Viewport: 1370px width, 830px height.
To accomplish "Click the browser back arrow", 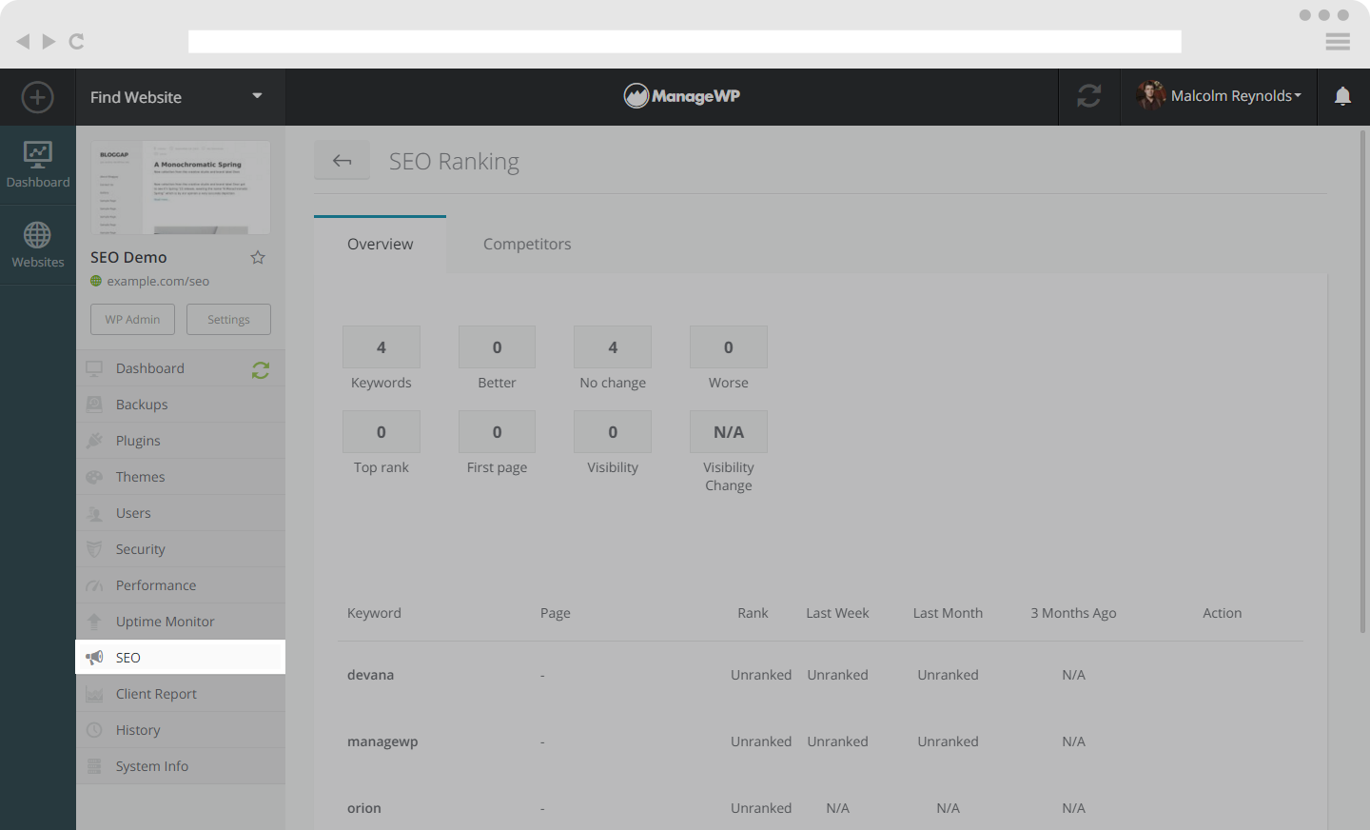I will point(23,41).
